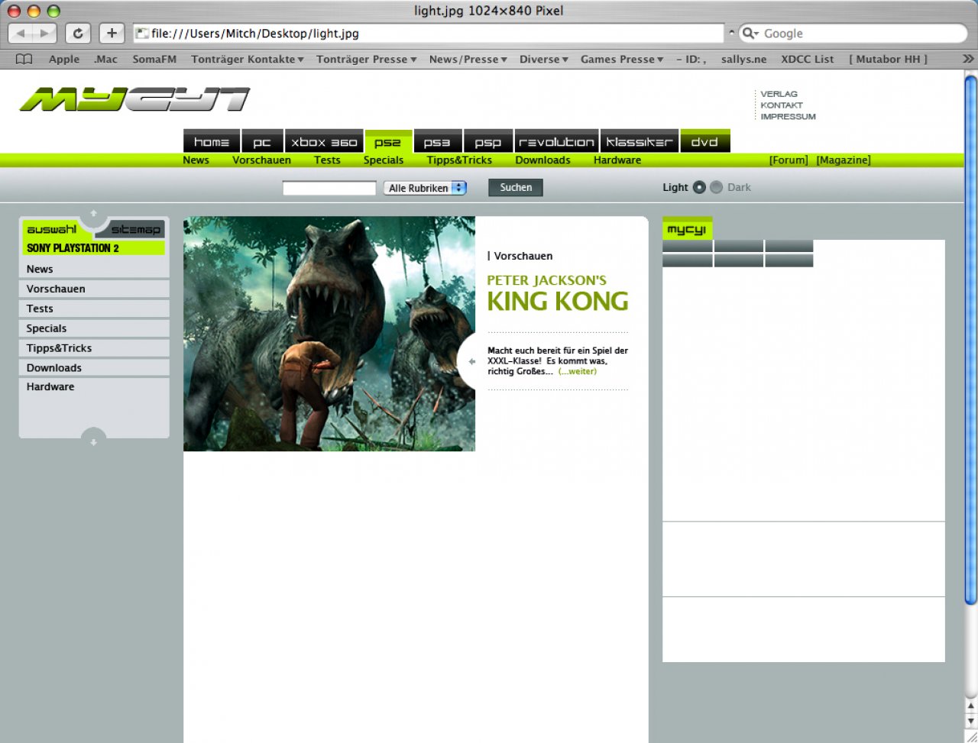
Task: Open Magazine link in green bar
Action: tap(844, 160)
